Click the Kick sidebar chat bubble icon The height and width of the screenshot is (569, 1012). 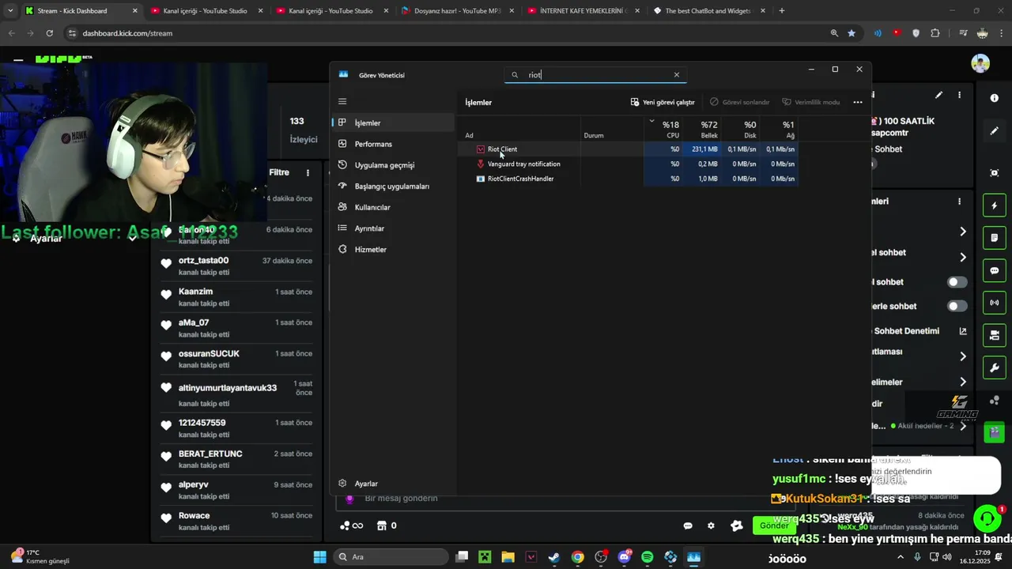(995, 271)
